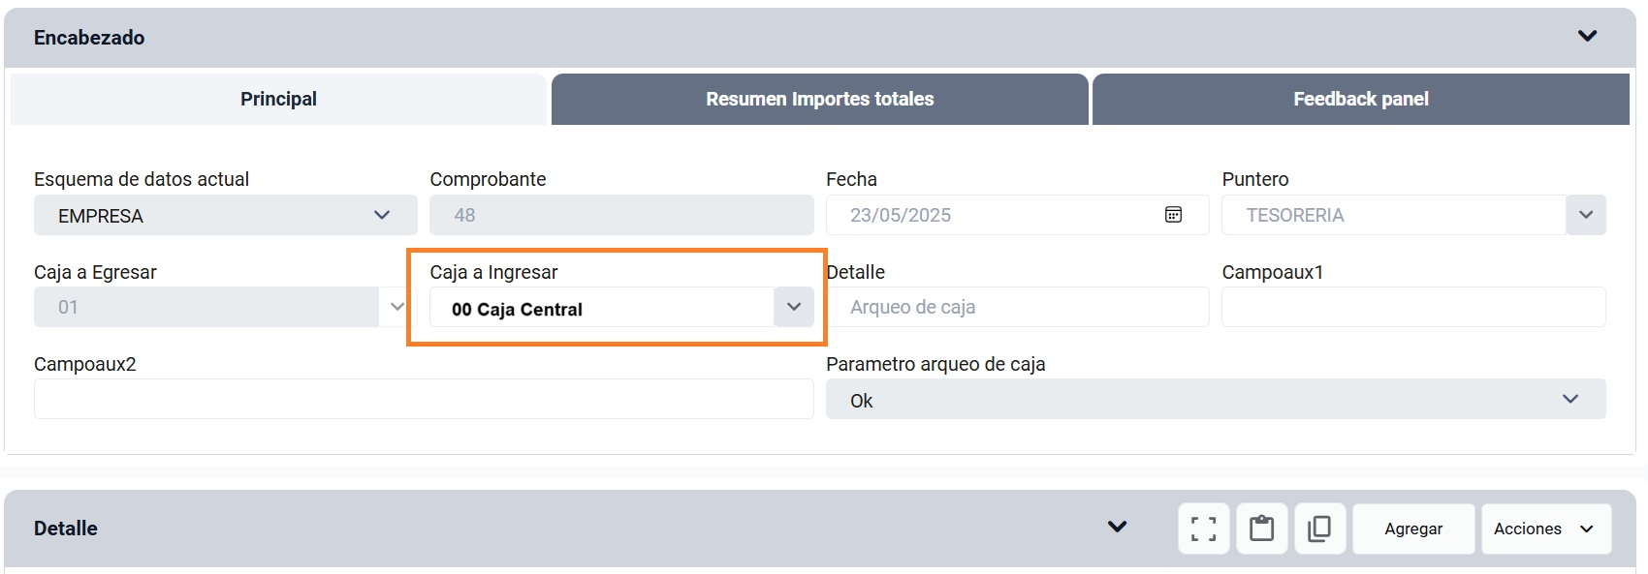Viewport: 1648px width, 574px height.
Task: Open the calendar picker in Fecha
Action: (1173, 215)
